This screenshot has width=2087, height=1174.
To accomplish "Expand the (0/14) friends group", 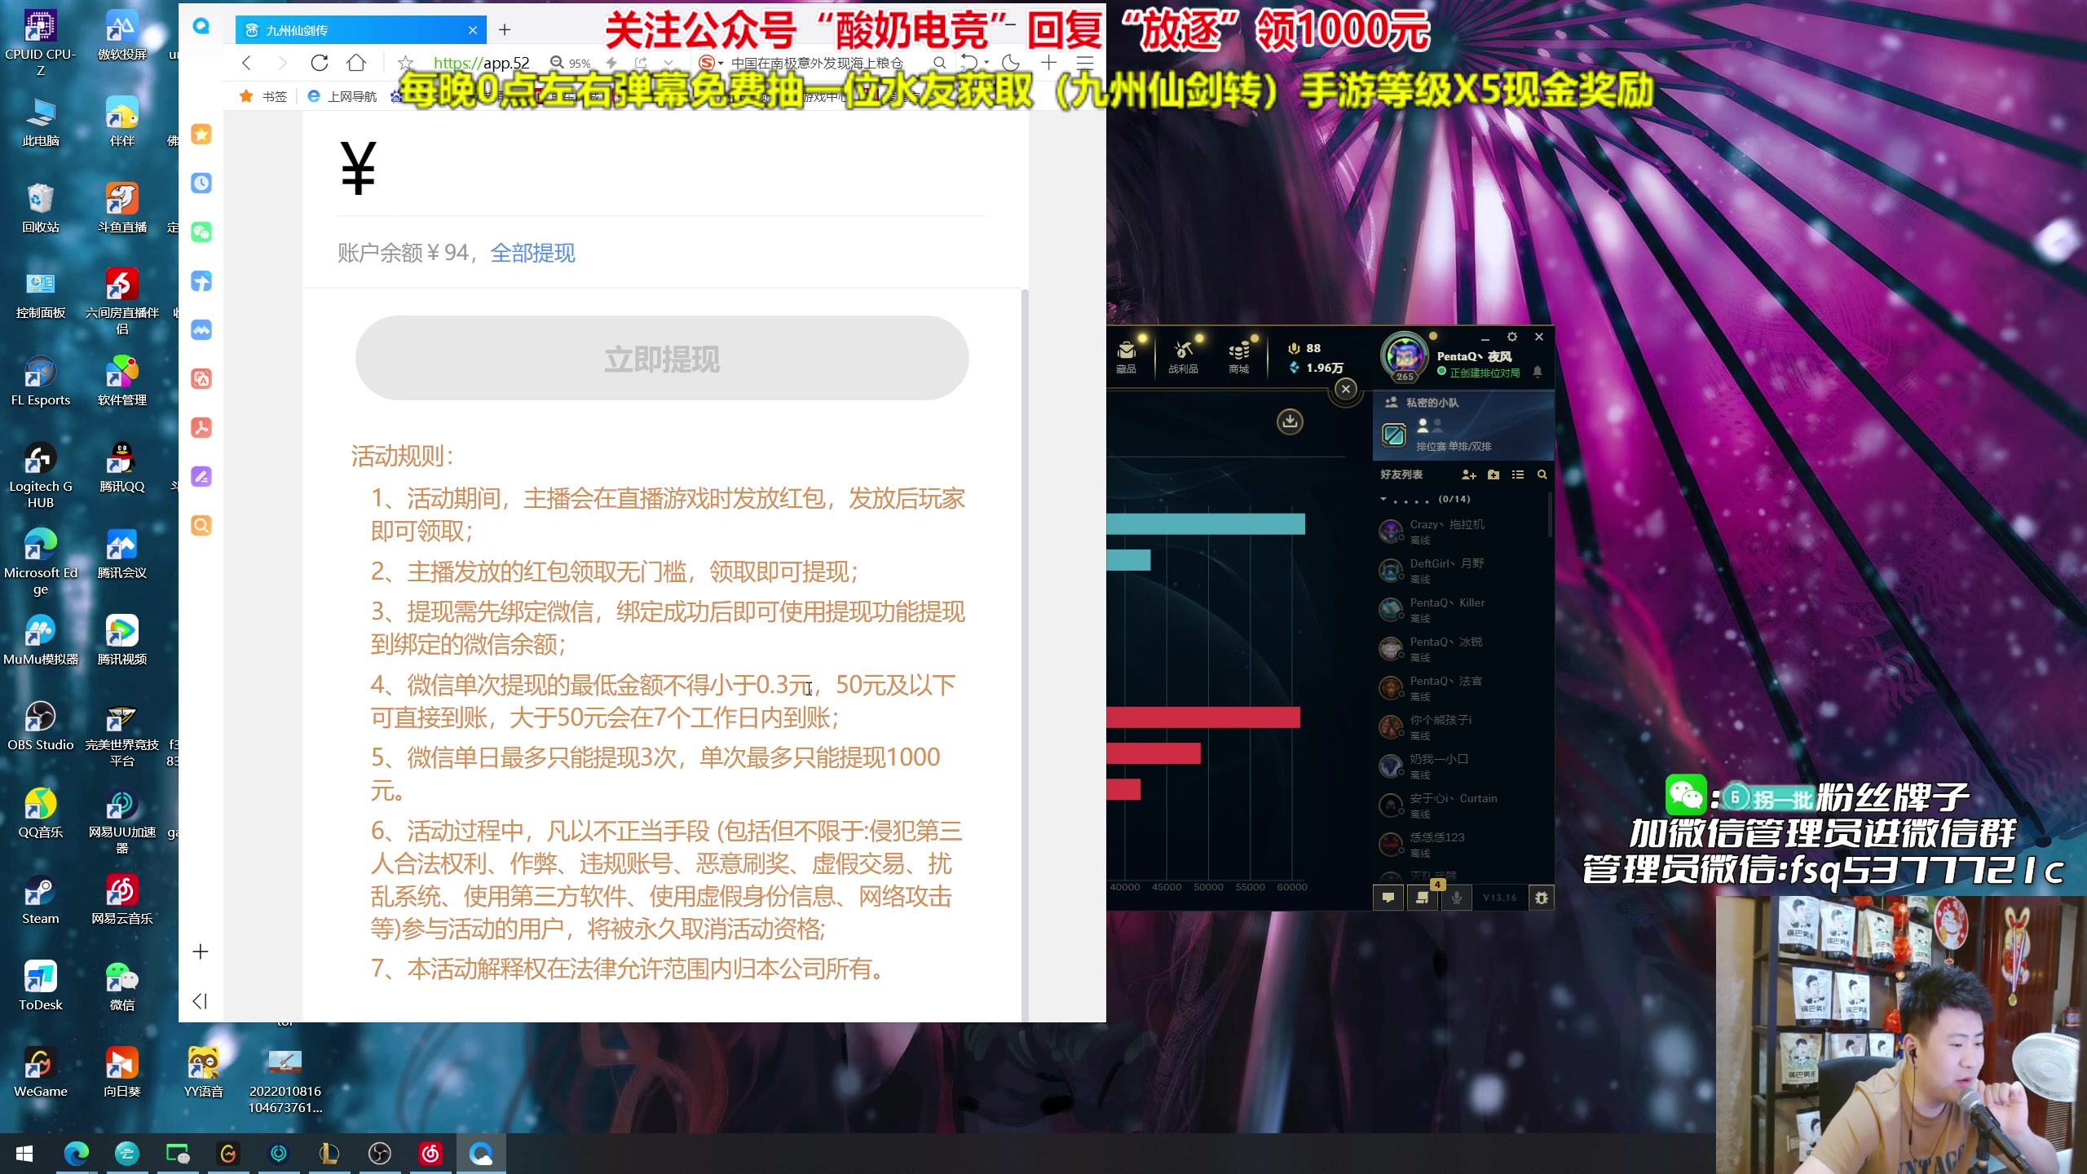I will pos(1383,498).
